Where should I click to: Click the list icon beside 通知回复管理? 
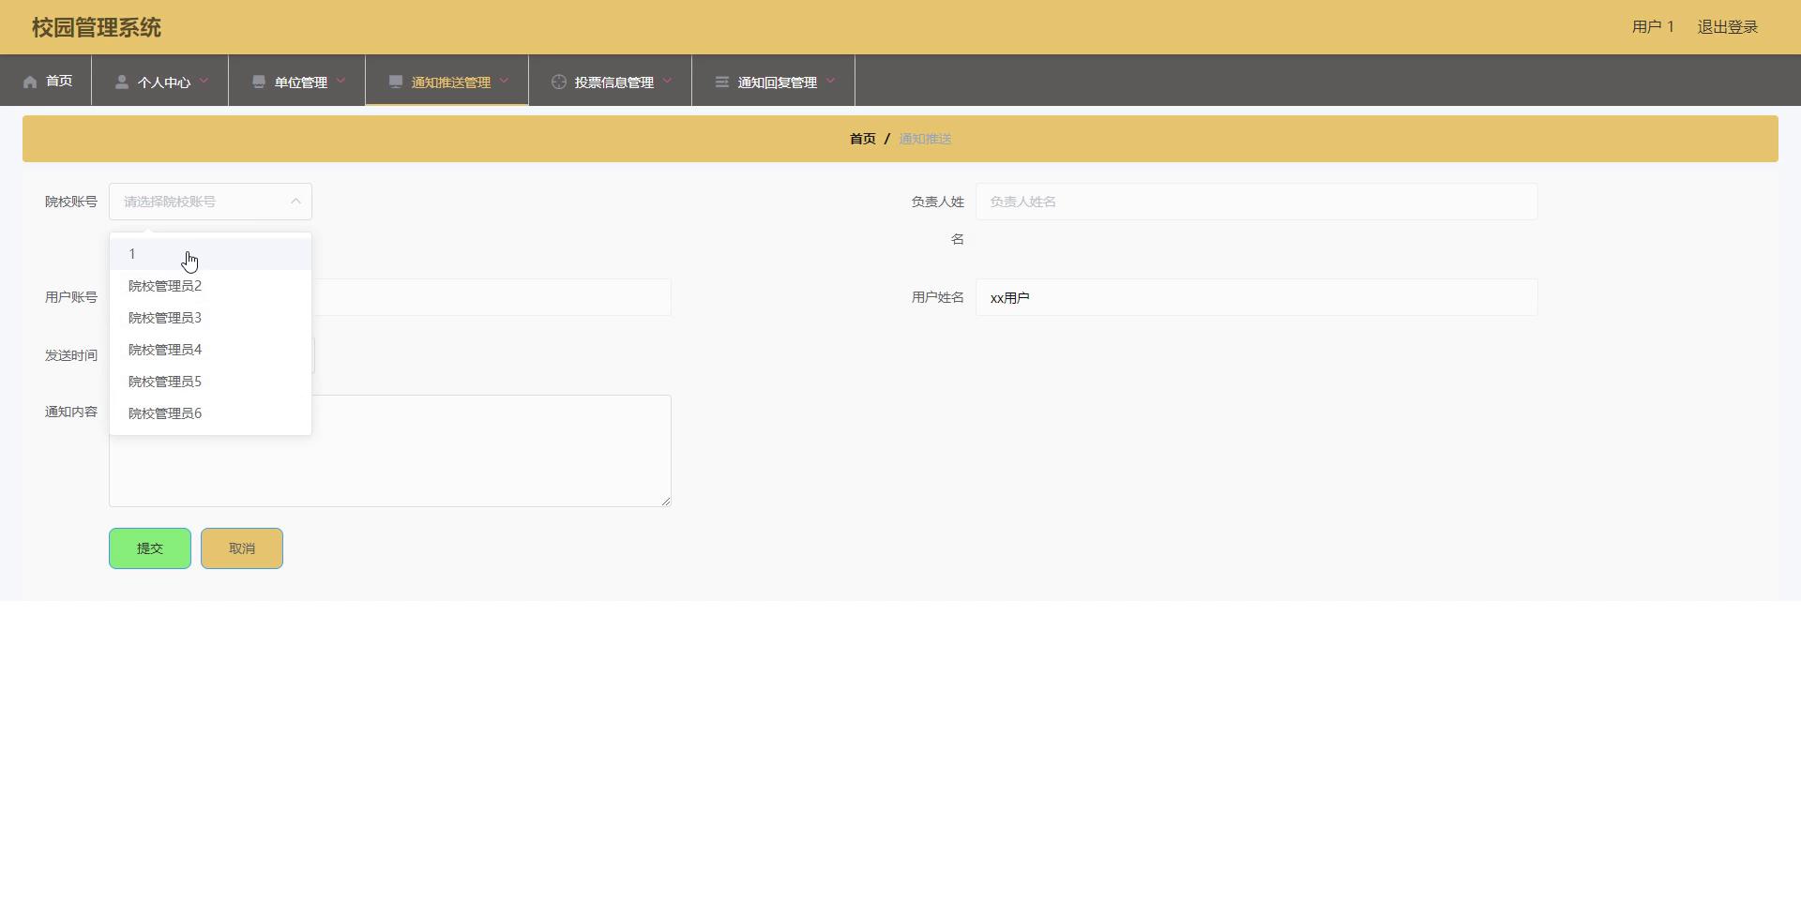[722, 82]
